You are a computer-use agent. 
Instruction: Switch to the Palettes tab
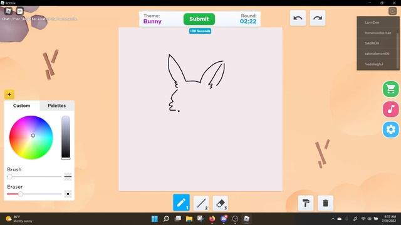tap(57, 106)
